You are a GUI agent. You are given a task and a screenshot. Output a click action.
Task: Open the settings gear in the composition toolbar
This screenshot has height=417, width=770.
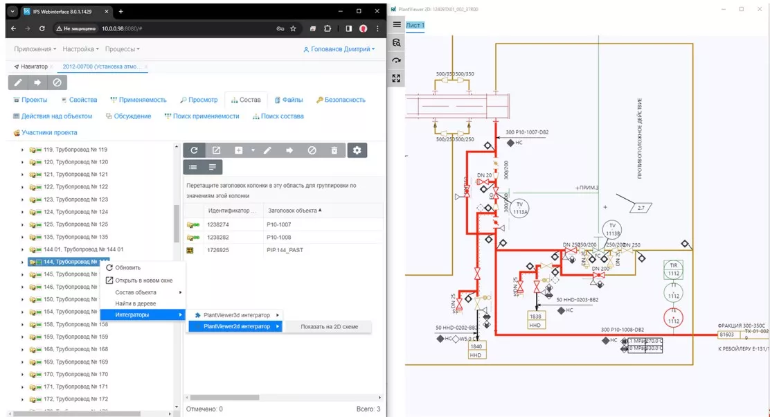pos(357,150)
